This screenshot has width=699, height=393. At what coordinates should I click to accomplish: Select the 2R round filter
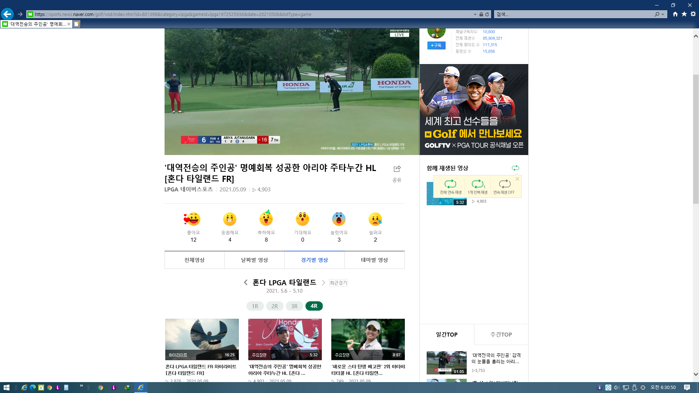275,306
